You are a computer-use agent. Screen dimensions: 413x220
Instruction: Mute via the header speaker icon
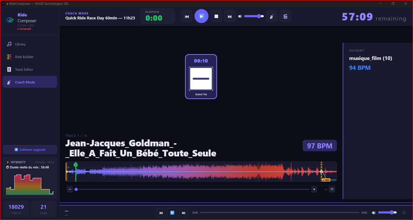pyautogui.click(x=240, y=16)
